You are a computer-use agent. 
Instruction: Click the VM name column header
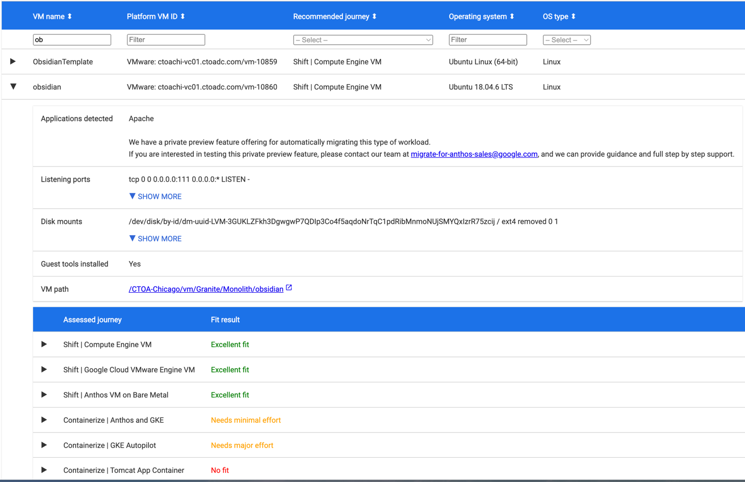(49, 17)
